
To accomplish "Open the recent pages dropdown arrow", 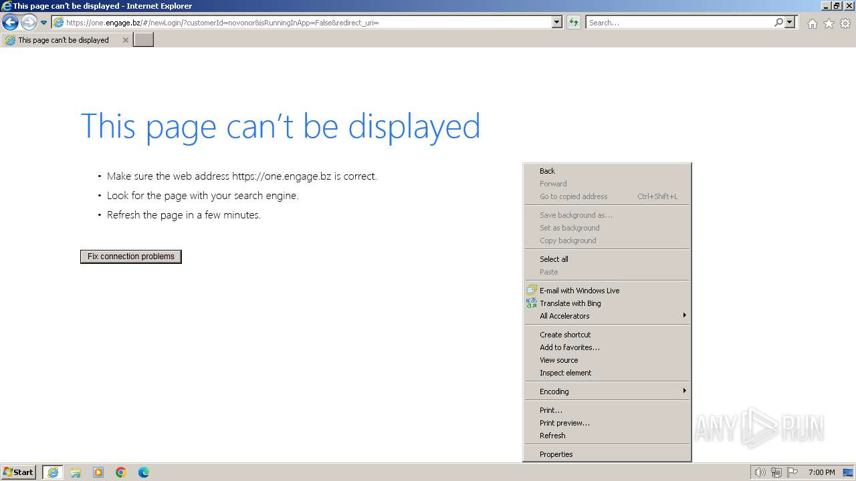I will (x=44, y=23).
